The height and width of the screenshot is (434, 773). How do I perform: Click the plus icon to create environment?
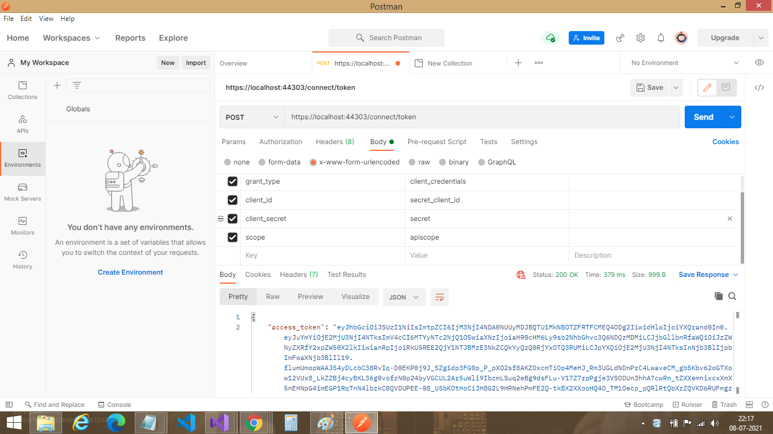pyautogui.click(x=57, y=85)
